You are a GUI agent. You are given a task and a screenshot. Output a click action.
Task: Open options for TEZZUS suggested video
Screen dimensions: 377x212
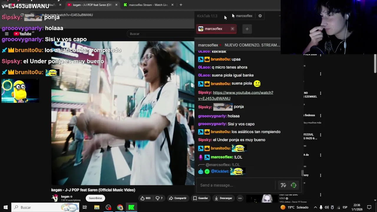[320, 135]
